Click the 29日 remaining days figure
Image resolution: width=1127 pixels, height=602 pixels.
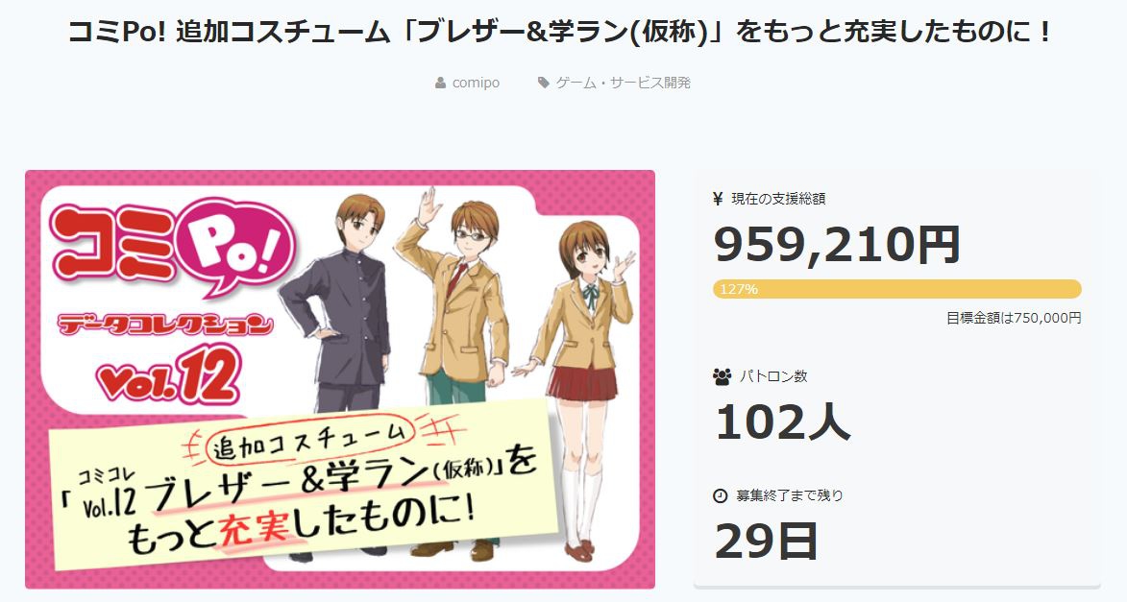[766, 541]
